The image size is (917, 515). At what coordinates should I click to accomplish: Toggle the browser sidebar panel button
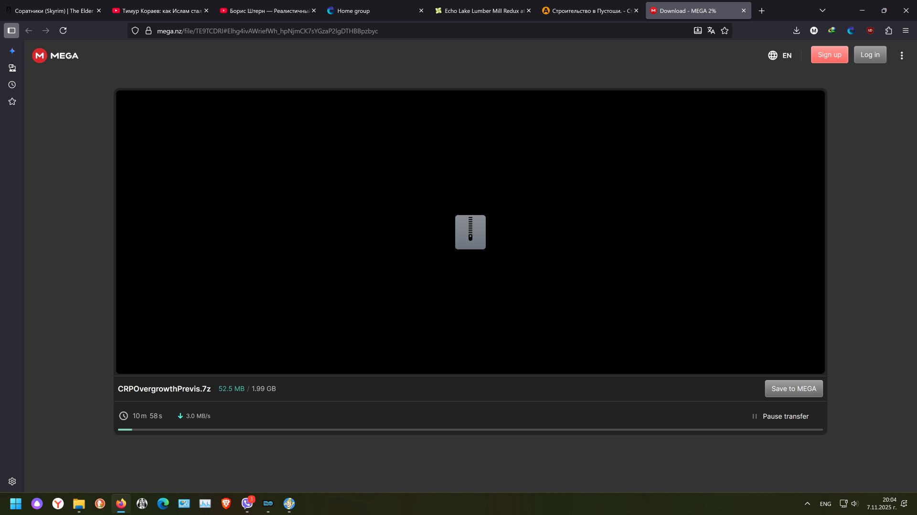click(x=11, y=31)
